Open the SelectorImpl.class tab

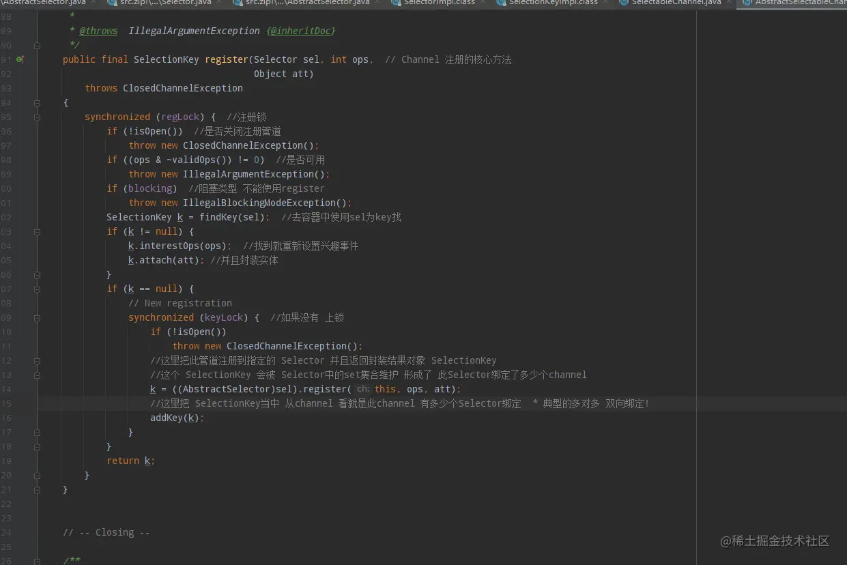(x=437, y=3)
